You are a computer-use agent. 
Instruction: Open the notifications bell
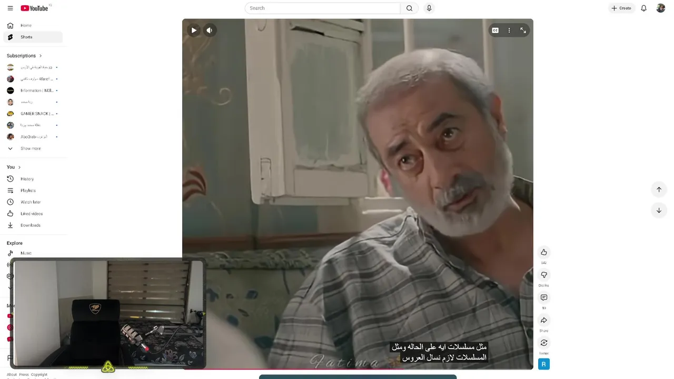643,8
